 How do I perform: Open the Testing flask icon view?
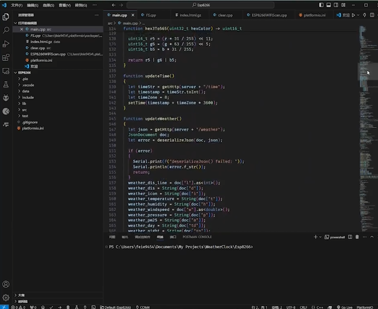pos(6,85)
